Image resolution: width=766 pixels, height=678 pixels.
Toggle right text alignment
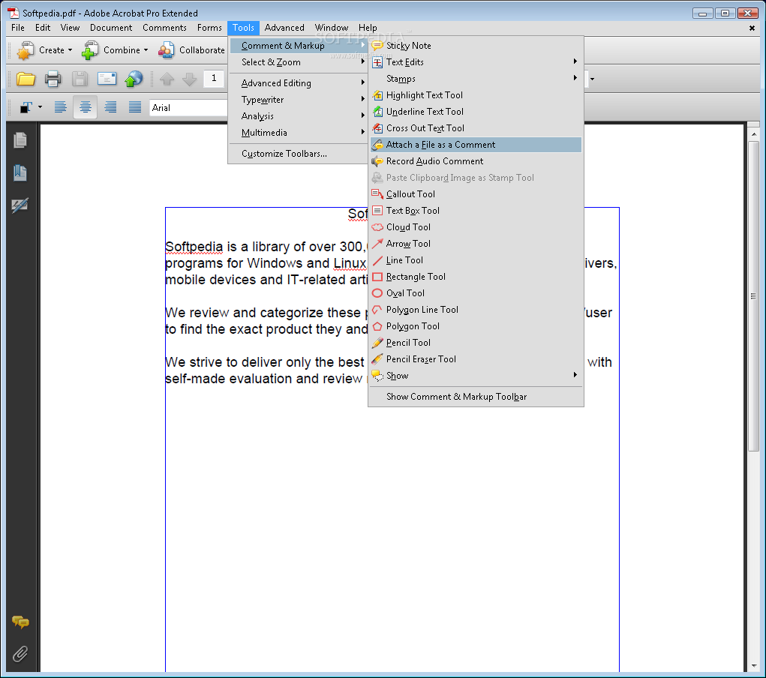tap(110, 107)
